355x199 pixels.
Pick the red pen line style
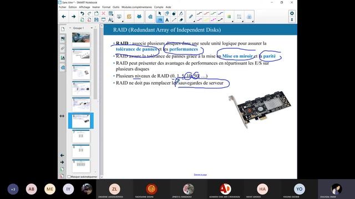[206, 13]
